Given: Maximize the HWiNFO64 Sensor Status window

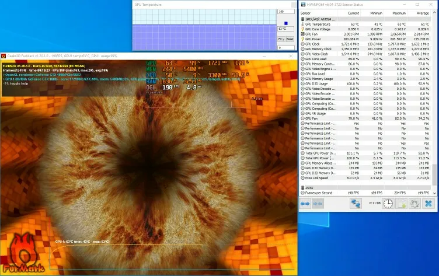Looking at the screenshot, I should pyautogui.click(x=417, y=5).
